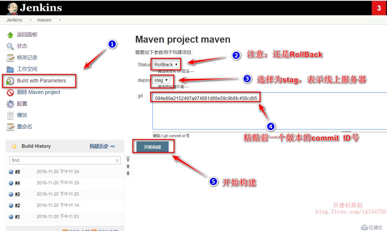Open 工作空间 in the sidebar
The width and height of the screenshot is (387, 231).
coord(27,69)
